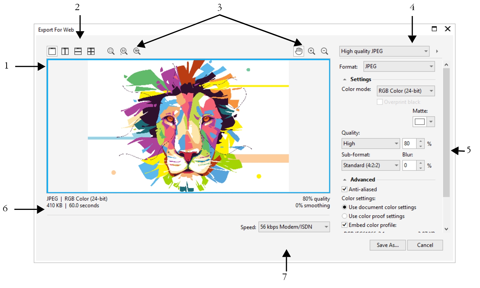Uncheck the Anti-aliased option
Viewport: 480px width, 288px height.
tap(345, 189)
